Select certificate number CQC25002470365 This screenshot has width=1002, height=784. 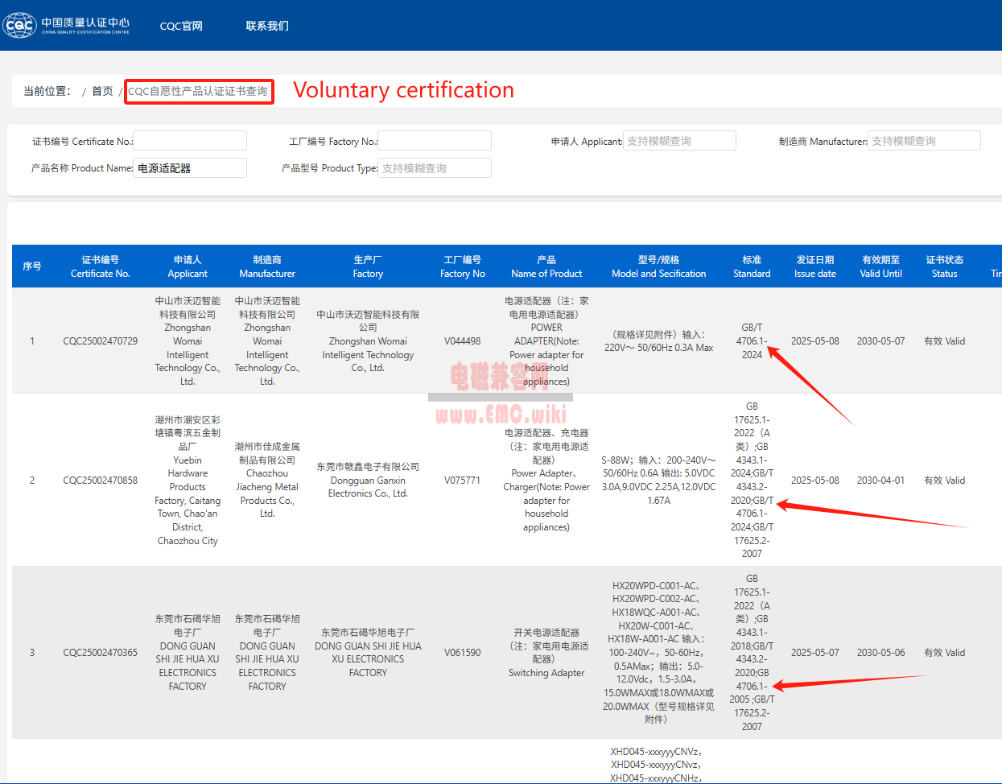(101, 653)
